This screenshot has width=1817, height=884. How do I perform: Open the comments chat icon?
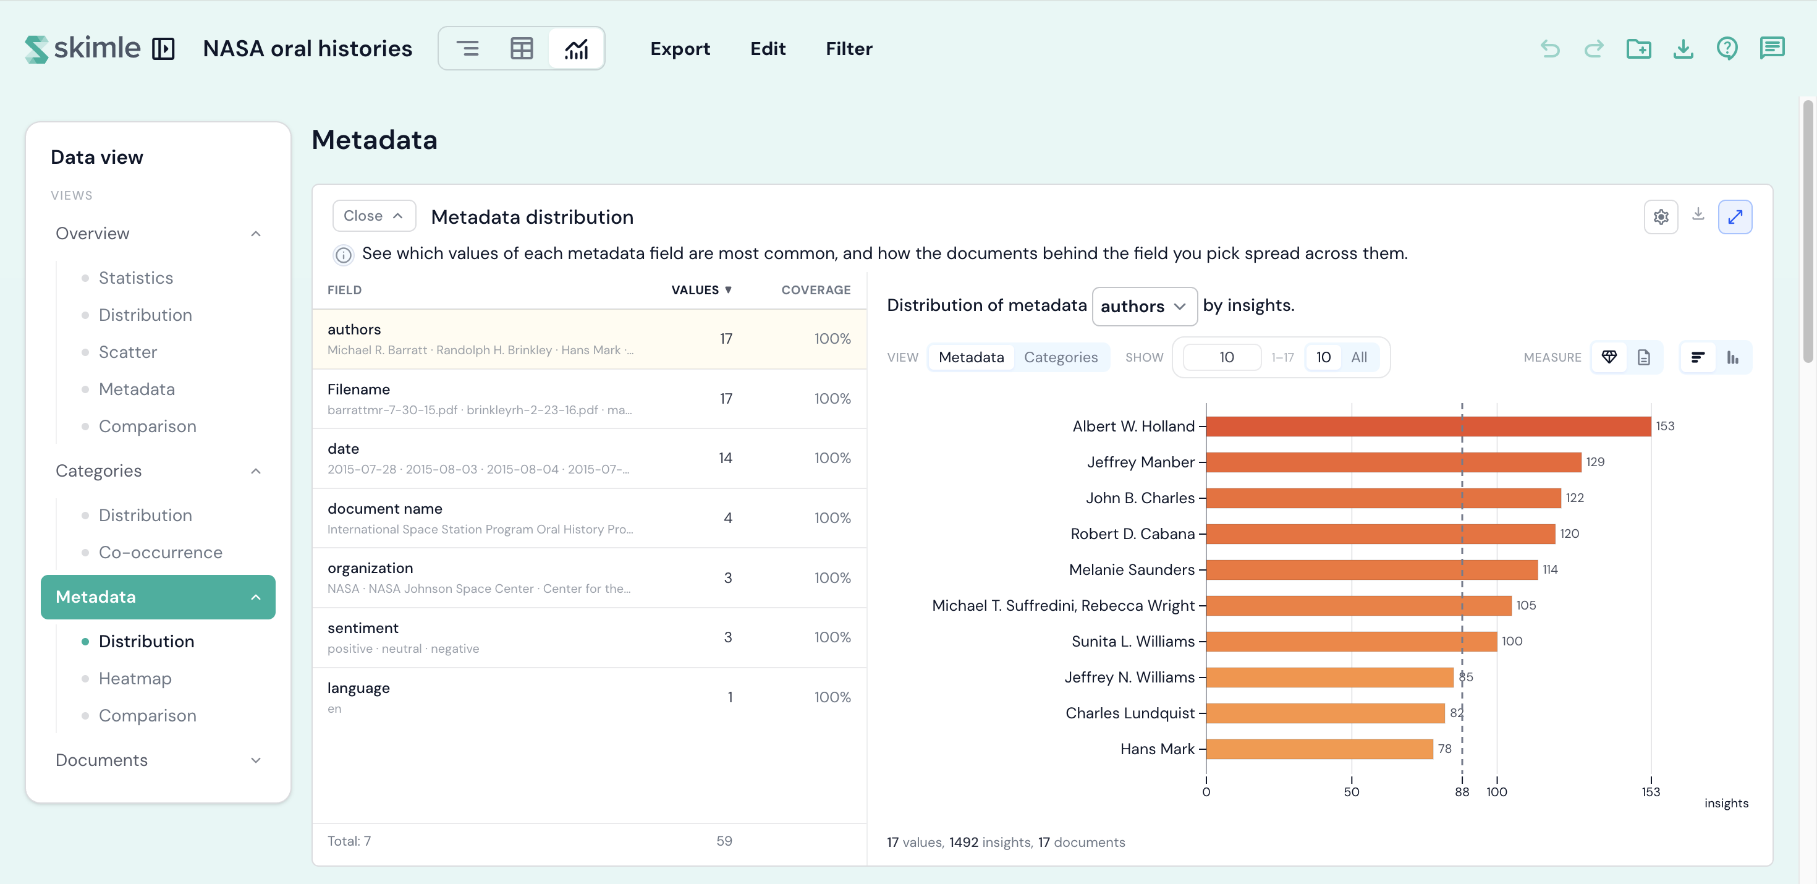(1772, 49)
